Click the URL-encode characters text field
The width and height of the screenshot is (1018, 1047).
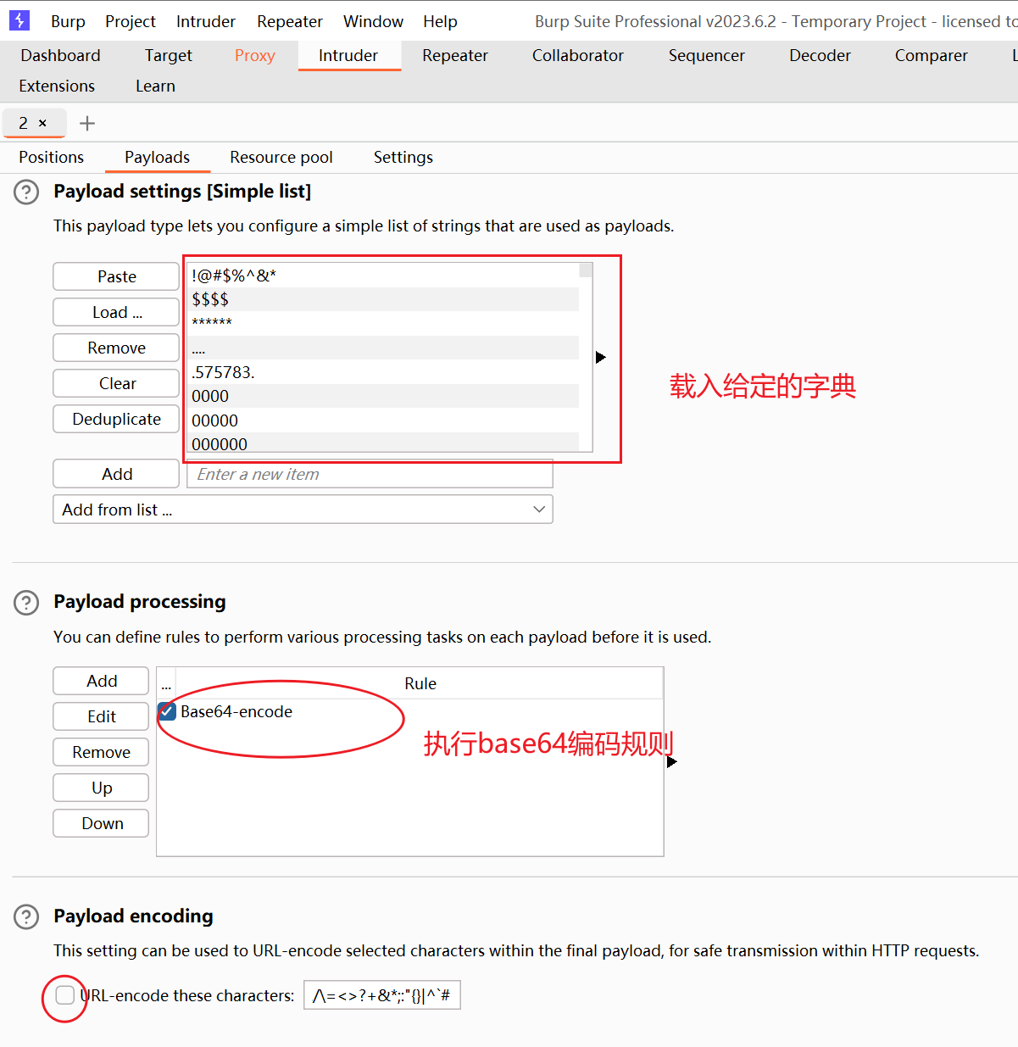point(381,995)
